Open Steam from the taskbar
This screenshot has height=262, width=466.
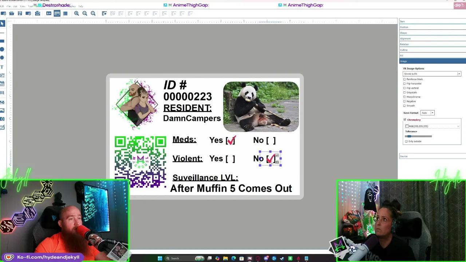pos(282,258)
